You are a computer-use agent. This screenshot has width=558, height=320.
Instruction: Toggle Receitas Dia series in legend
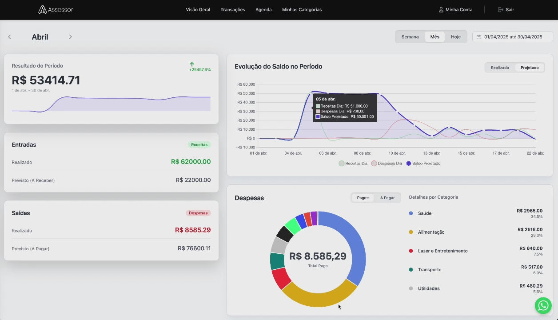pyautogui.click(x=353, y=164)
